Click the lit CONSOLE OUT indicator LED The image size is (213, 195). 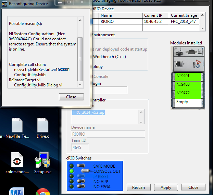click(x=72, y=171)
